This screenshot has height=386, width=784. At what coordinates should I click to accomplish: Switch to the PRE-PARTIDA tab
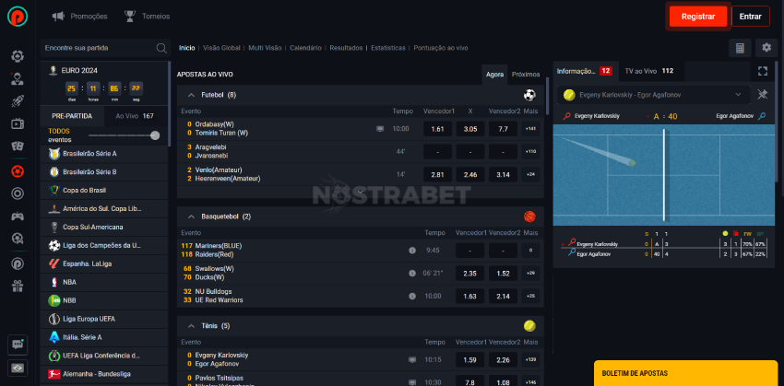pyautogui.click(x=72, y=116)
